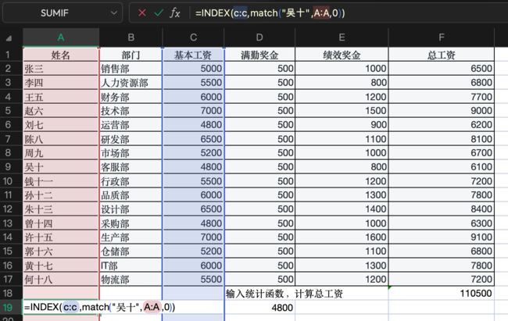
Task: Click 张三's basic salary 5000
Action: (x=193, y=69)
